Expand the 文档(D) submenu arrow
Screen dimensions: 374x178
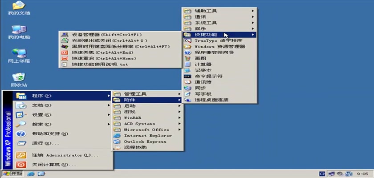[109, 105]
